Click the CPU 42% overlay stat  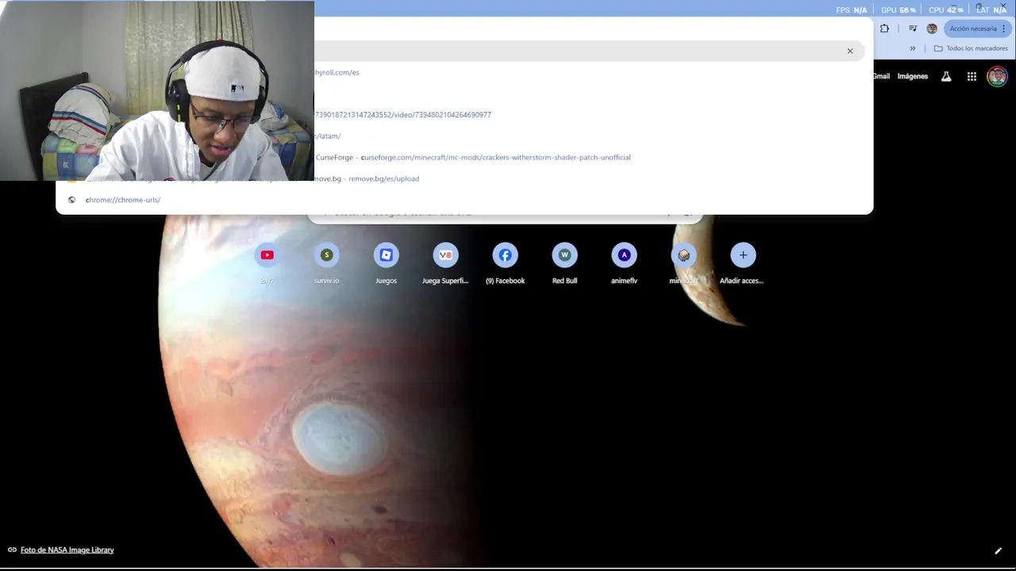(945, 10)
